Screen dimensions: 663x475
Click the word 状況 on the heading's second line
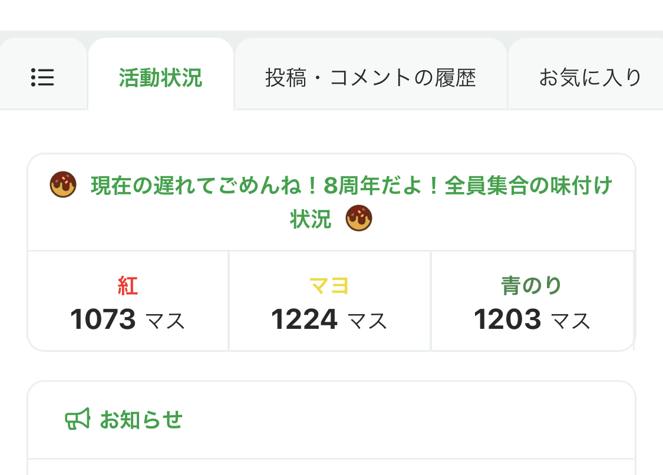[311, 219]
